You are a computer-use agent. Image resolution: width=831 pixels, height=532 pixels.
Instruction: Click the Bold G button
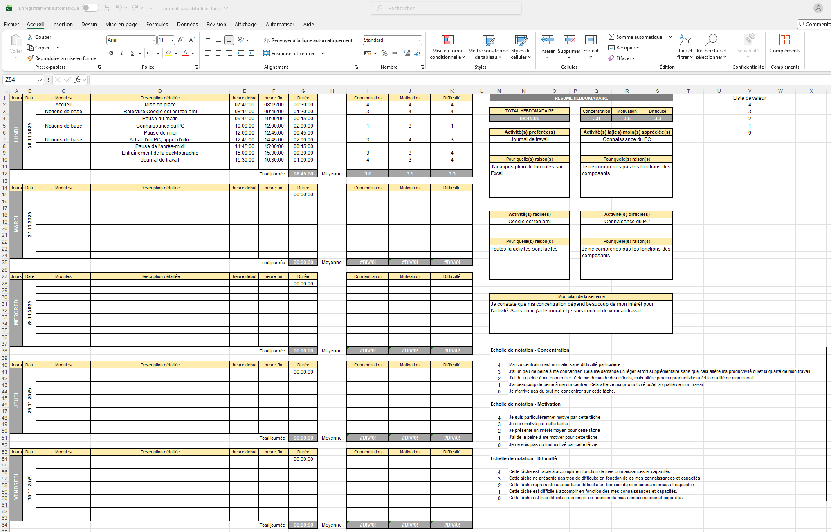click(111, 53)
